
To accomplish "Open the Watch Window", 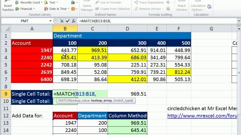I will [x=182, y=6].
